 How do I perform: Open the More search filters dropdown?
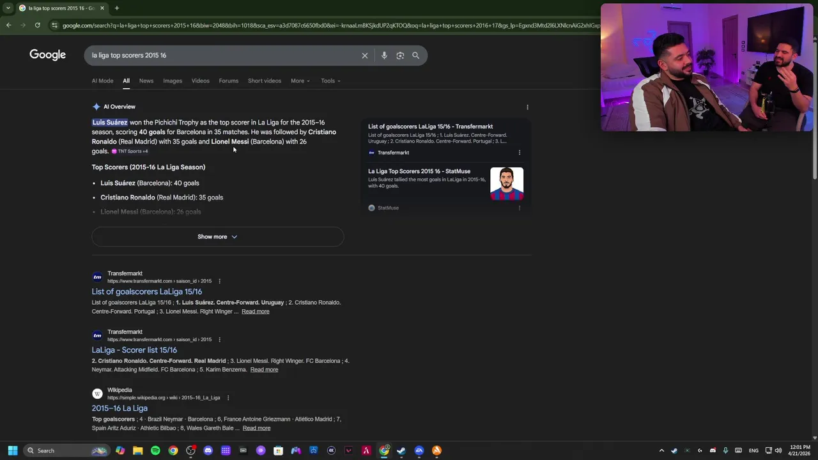click(x=300, y=81)
